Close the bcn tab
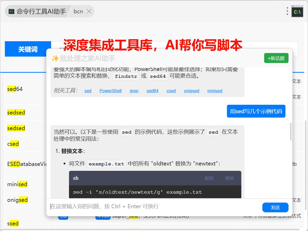 pos(89,11)
